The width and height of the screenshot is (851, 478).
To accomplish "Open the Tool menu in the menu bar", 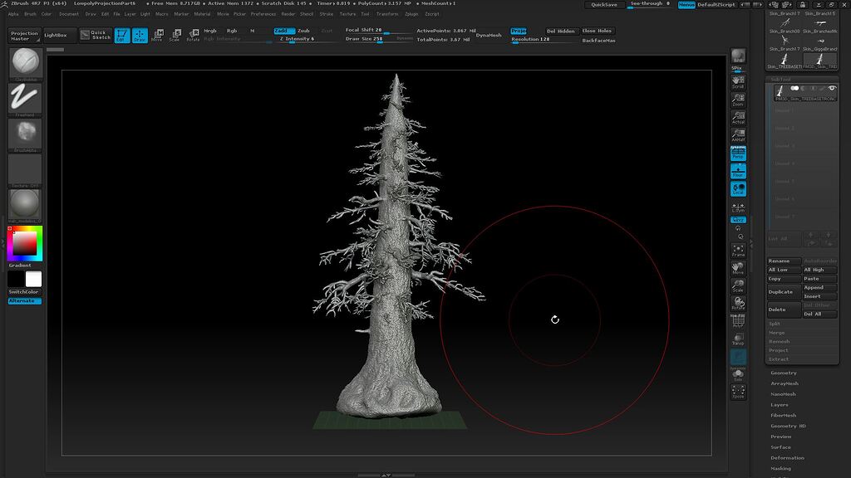I will coord(364,14).
